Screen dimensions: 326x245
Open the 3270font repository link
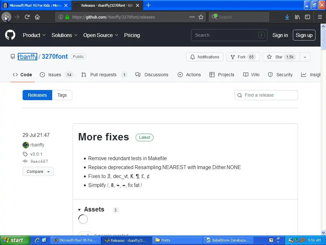(x=55, y=56)
